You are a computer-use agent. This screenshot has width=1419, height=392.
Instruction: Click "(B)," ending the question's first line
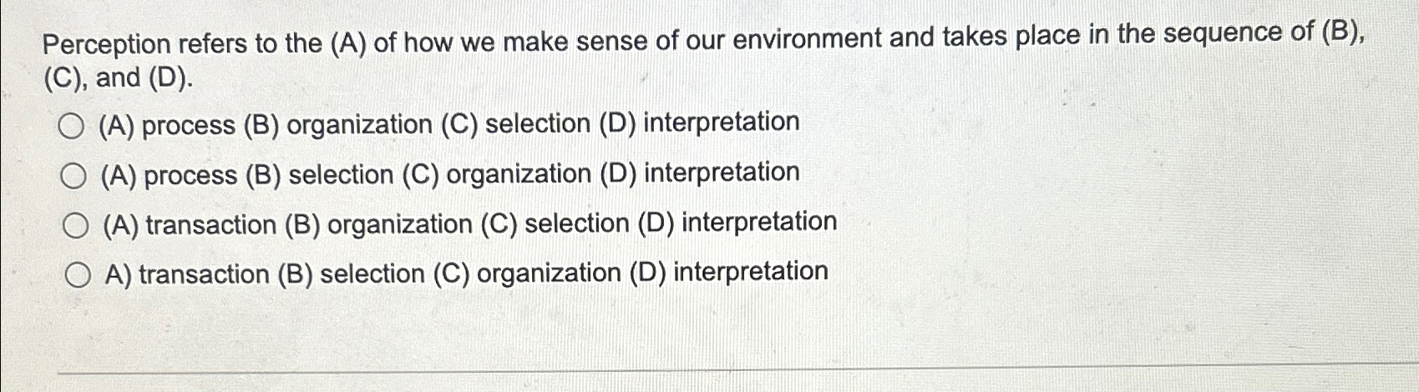pos(1346,33)
